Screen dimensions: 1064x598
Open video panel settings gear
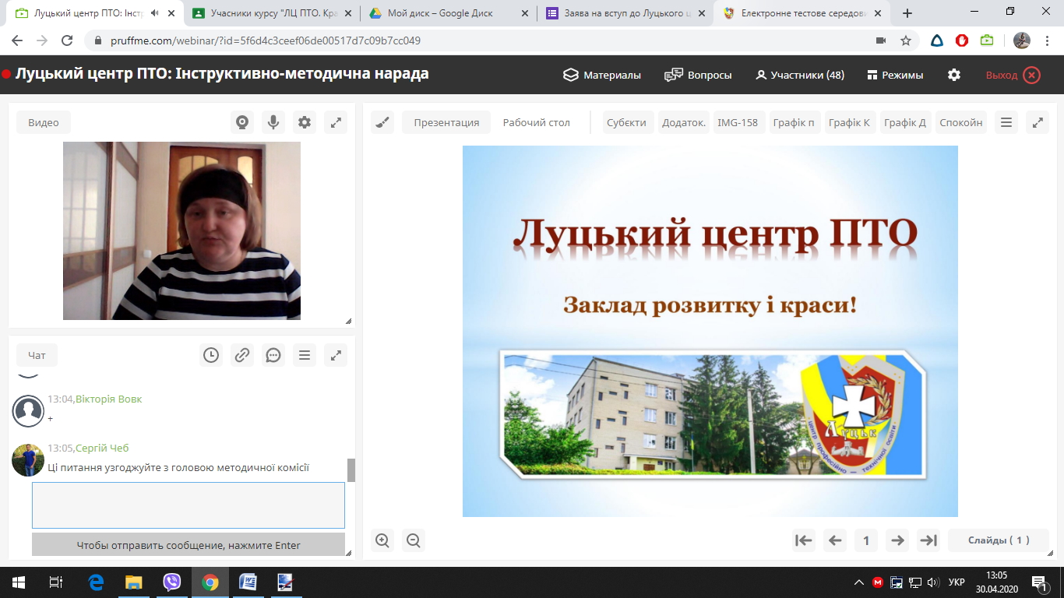pyautogui.click(x=305, y=122)
